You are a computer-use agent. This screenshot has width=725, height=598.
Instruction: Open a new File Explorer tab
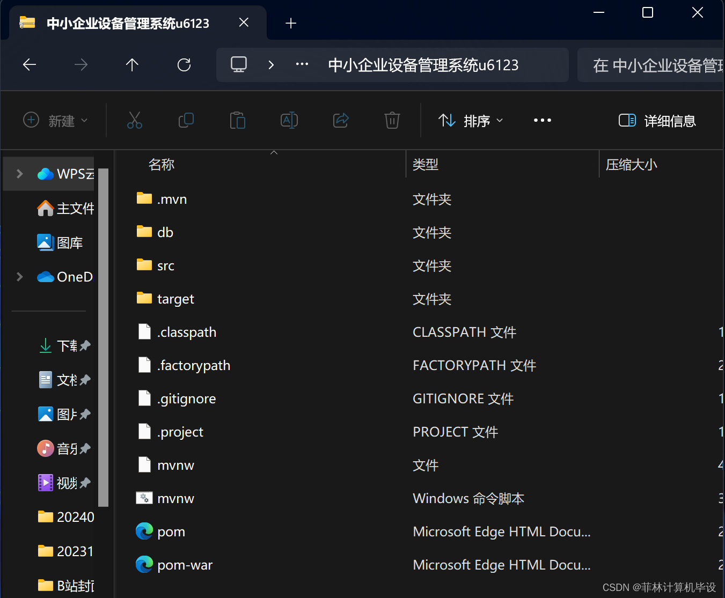(290, 23)
